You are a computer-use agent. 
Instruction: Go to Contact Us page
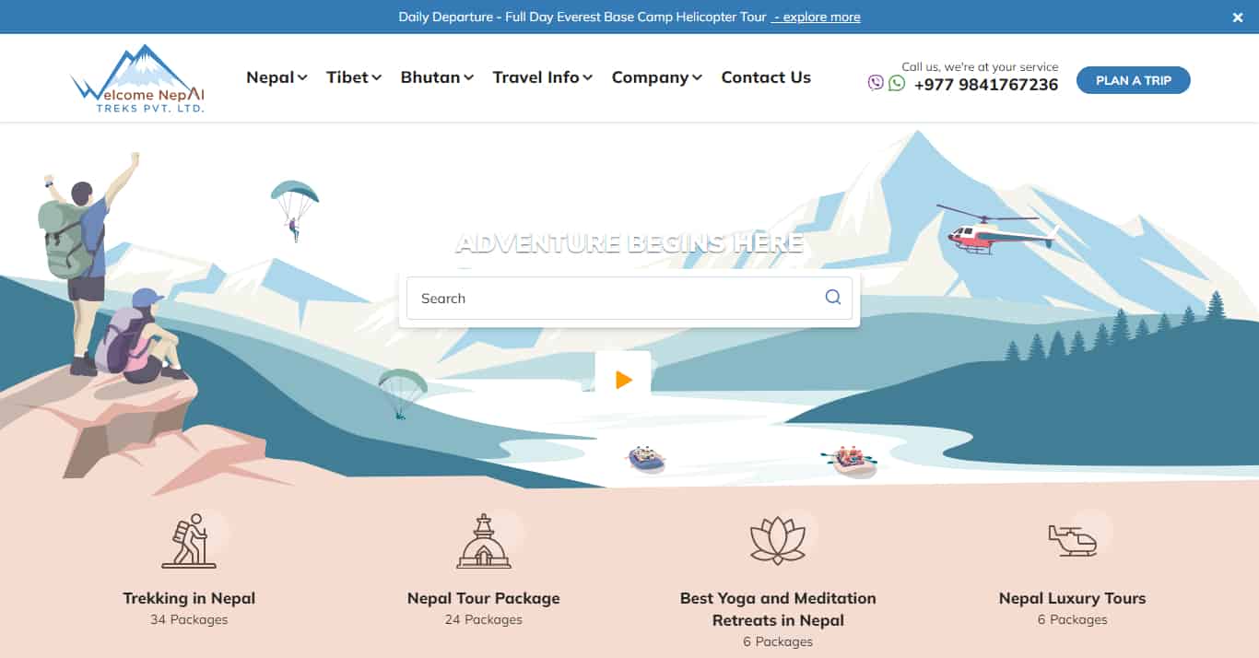(x=766, y=77)
